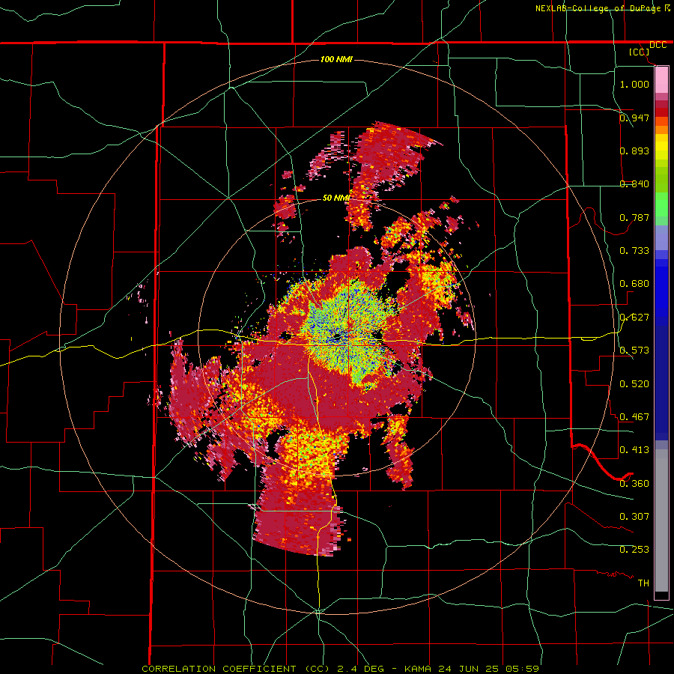Viewport: 674px width, 674px height.
Task: Click the 0.893 scale value
Action: pos(634,151)
